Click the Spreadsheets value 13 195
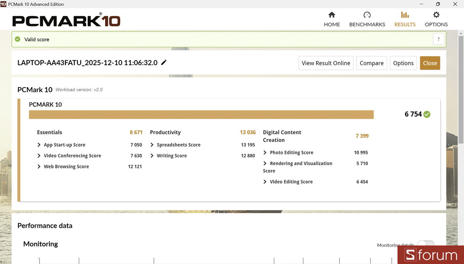Image resolution: width=464 pixels, height=264 pixels. click(x=248, y=145)
